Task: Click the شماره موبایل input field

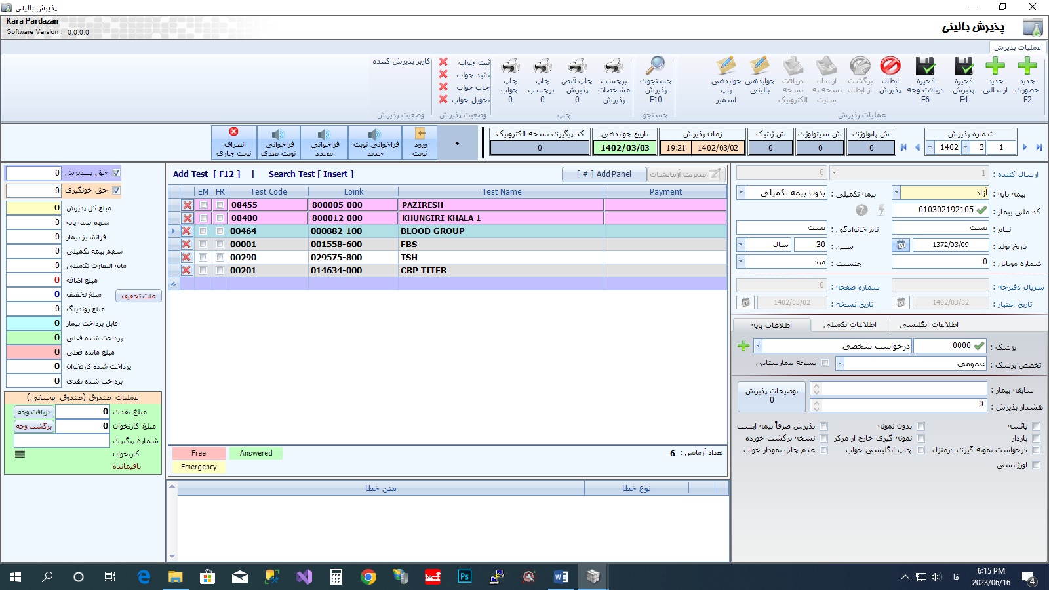Action: click(940, 262)
